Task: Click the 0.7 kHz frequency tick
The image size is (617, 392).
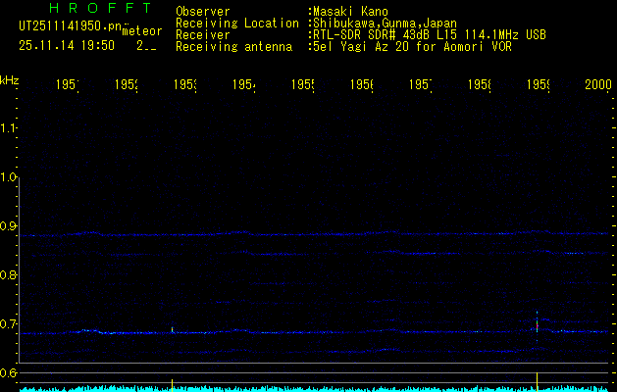Action: point(10,323)
